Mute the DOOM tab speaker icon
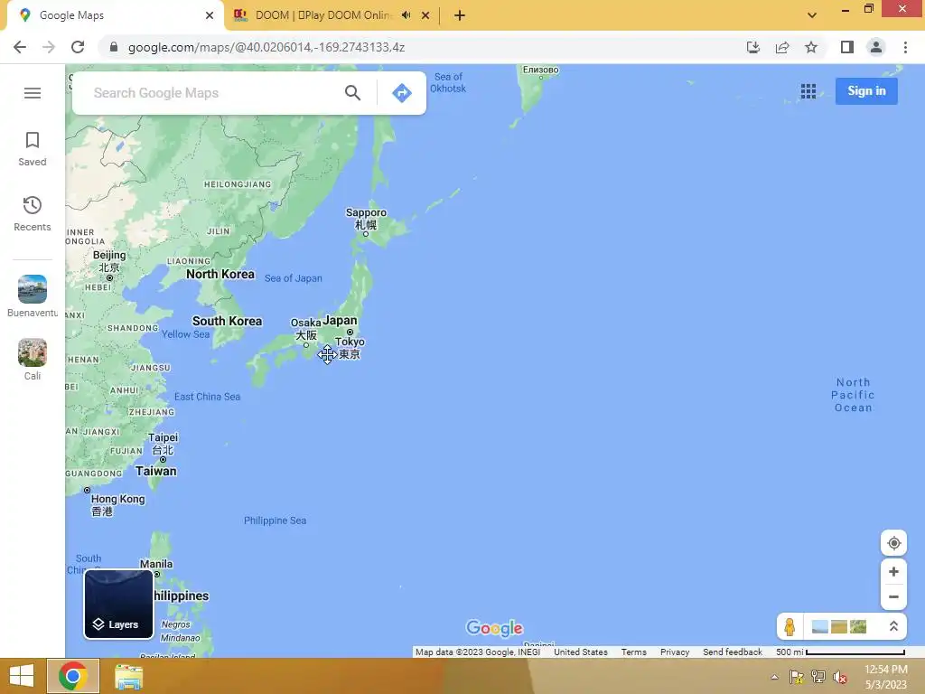 pos(406,15)
